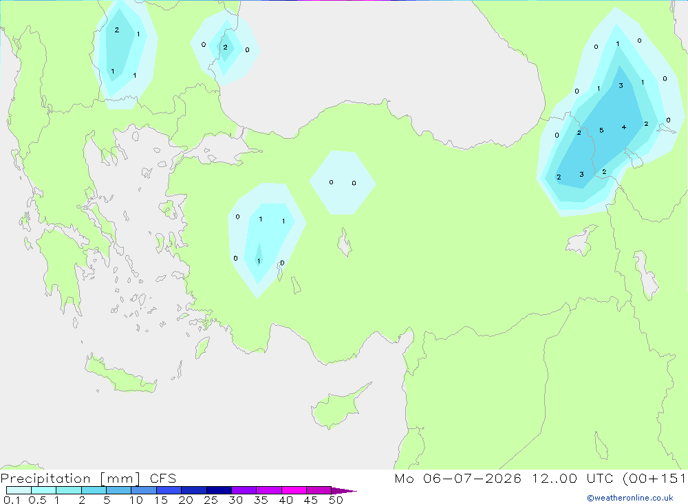Choose the 2–5 mm legend color swatch
Screen dimensions: 688x504
(94, 490)
